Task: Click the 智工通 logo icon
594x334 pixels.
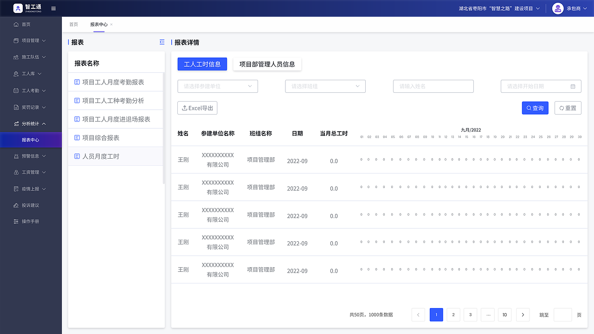Action: pos(18,8)
